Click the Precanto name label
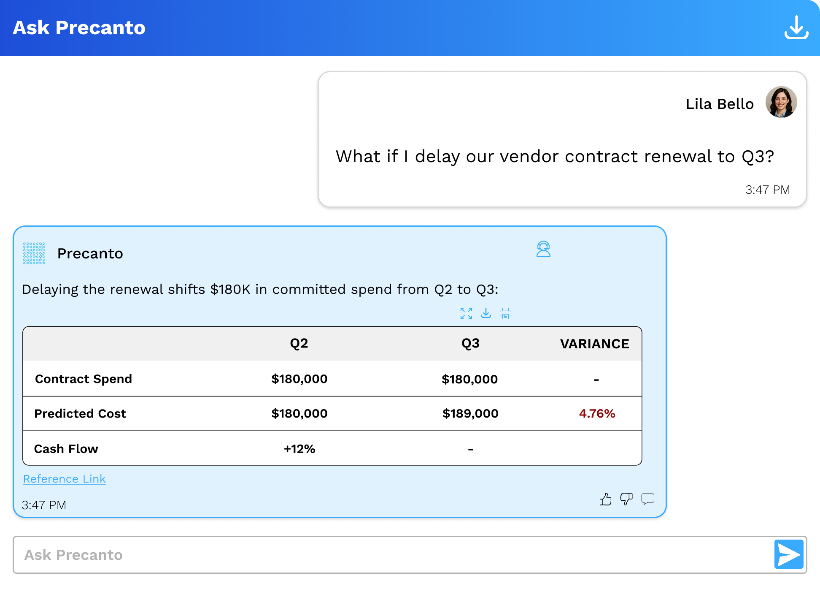820x589 pixels. [90, 253]
